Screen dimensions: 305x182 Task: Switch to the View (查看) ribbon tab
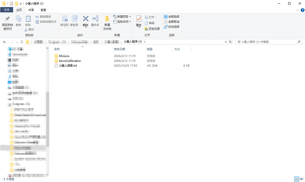pos(43,10)
